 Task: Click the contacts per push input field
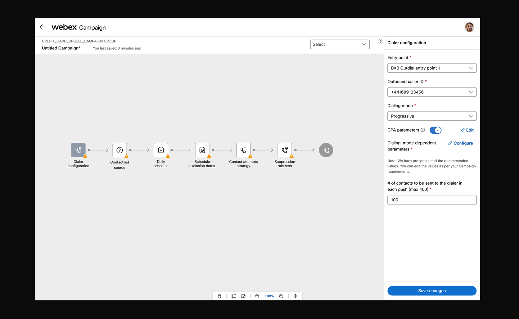[431, 200]
